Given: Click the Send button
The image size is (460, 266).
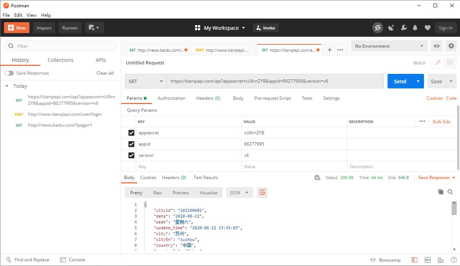Looking at the screenshot, I should click(400, 81).
